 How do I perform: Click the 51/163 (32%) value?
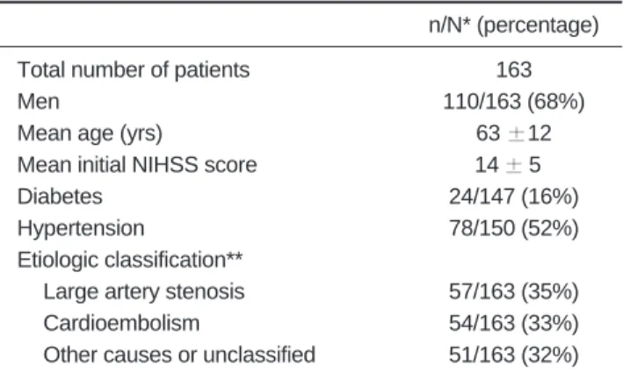[x=514, y=355]
